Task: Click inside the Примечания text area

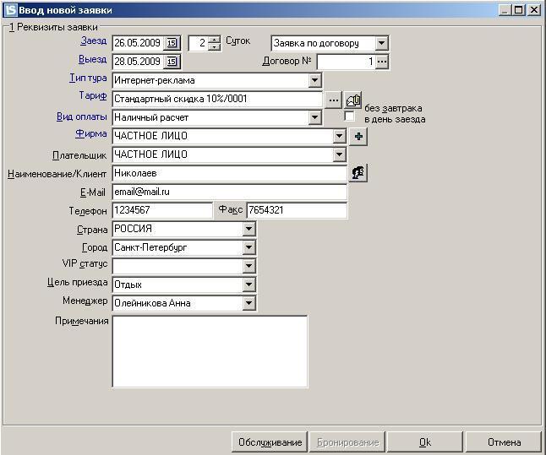Action: (210, 351)
